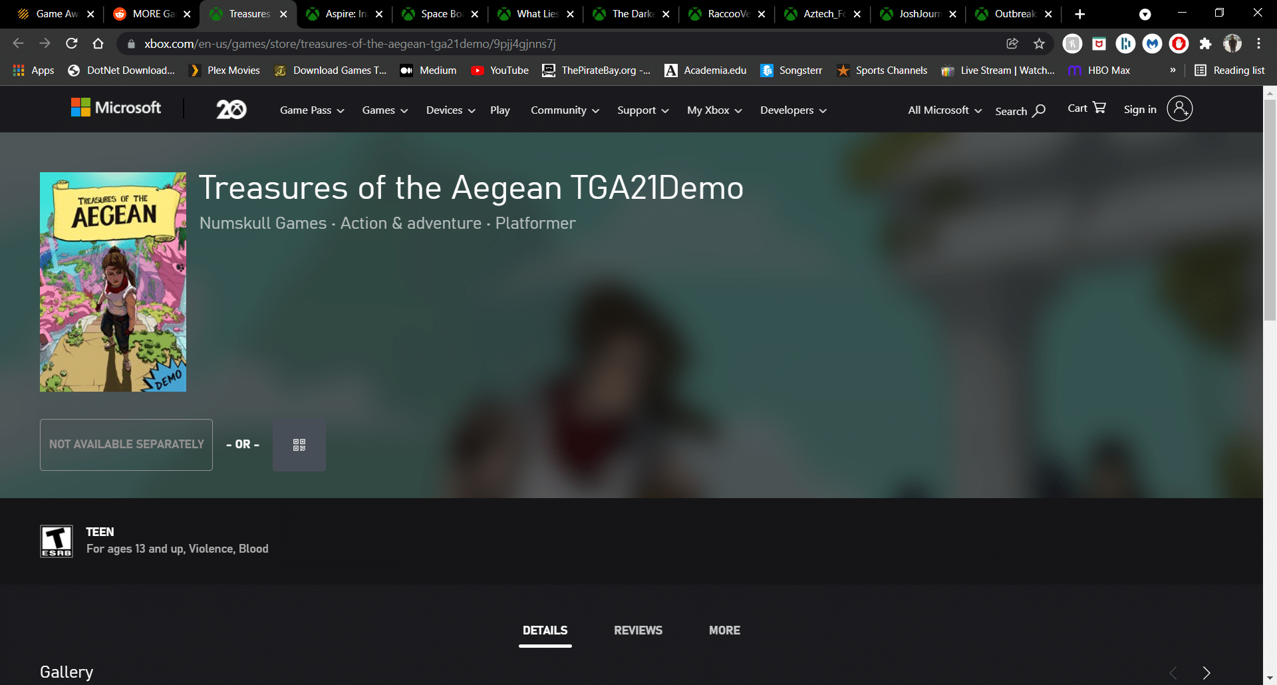
Task: Close the RaccooVenture browser tab
Action: point(762,14)
